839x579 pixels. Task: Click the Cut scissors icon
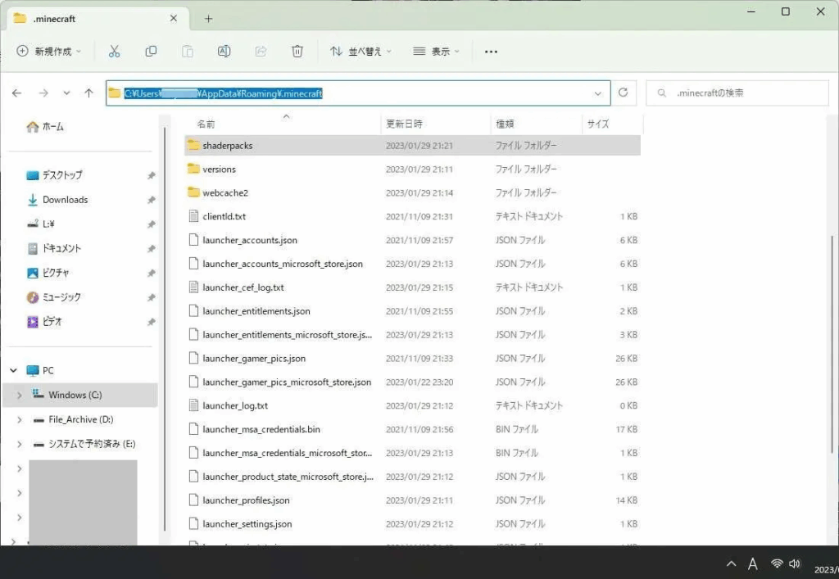(x=114, y=52)
